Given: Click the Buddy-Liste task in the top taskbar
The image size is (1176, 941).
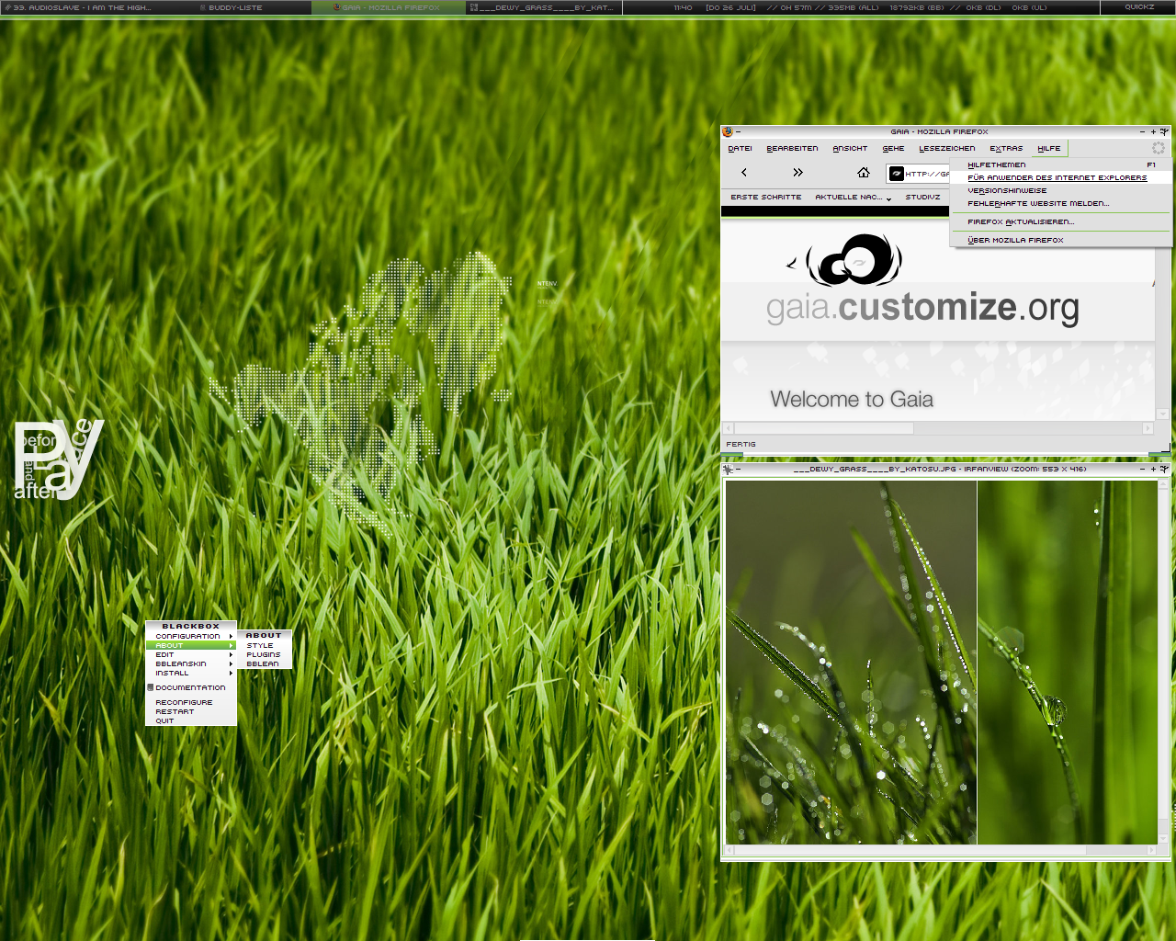Looking at the screenshot, I should click(x=235, y=7).
